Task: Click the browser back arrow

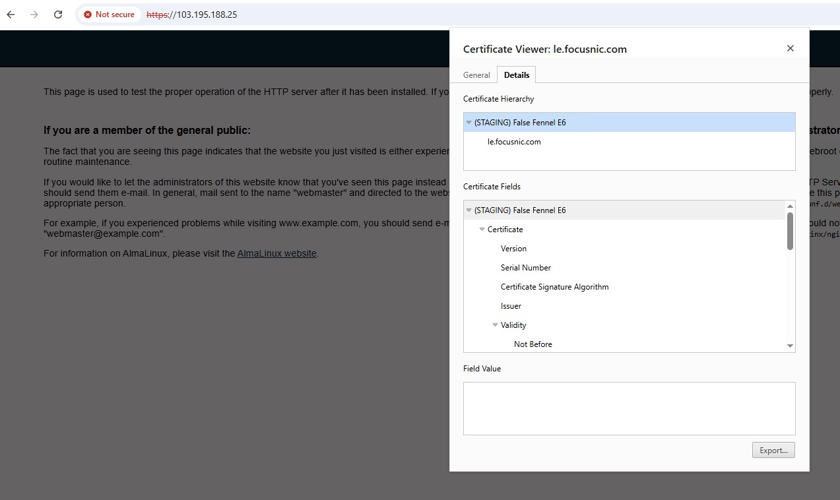Action: click(11, 15)
